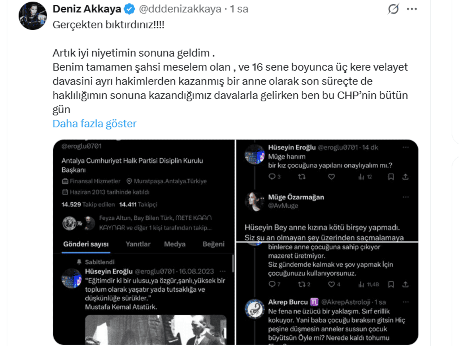Click the Grok slashed-circle icon
459x346 pixels.
[x=393, y=9]
